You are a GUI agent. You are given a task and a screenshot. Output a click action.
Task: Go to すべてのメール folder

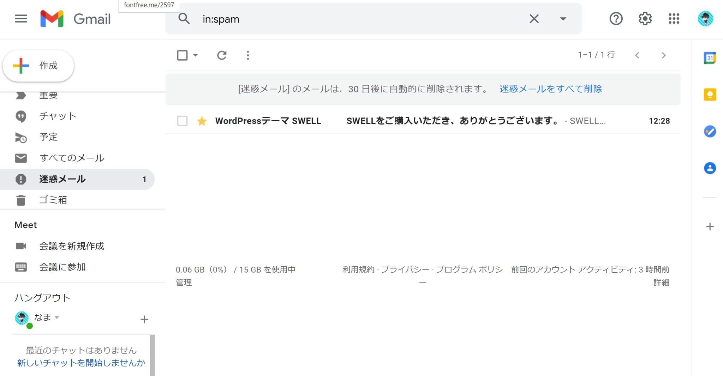(72, 158)
